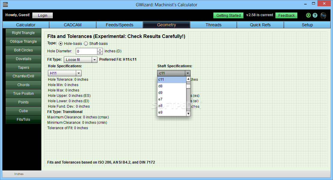Open the Chamfer/Drill calculator
The width and height of the screenshot is (333, 180).
[x=23, y=76]
